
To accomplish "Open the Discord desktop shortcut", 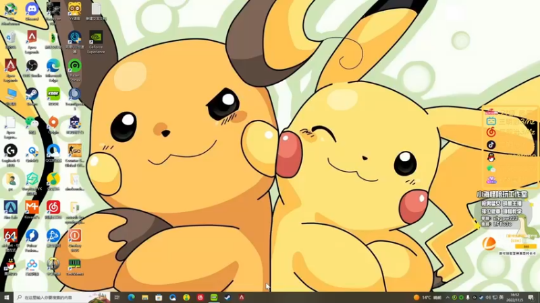I will (x=32, y=11).
